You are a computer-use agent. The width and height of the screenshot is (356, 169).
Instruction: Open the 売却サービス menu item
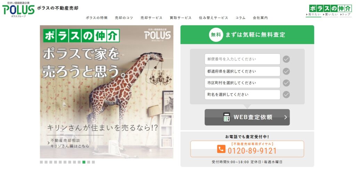[x=152, y=18]
